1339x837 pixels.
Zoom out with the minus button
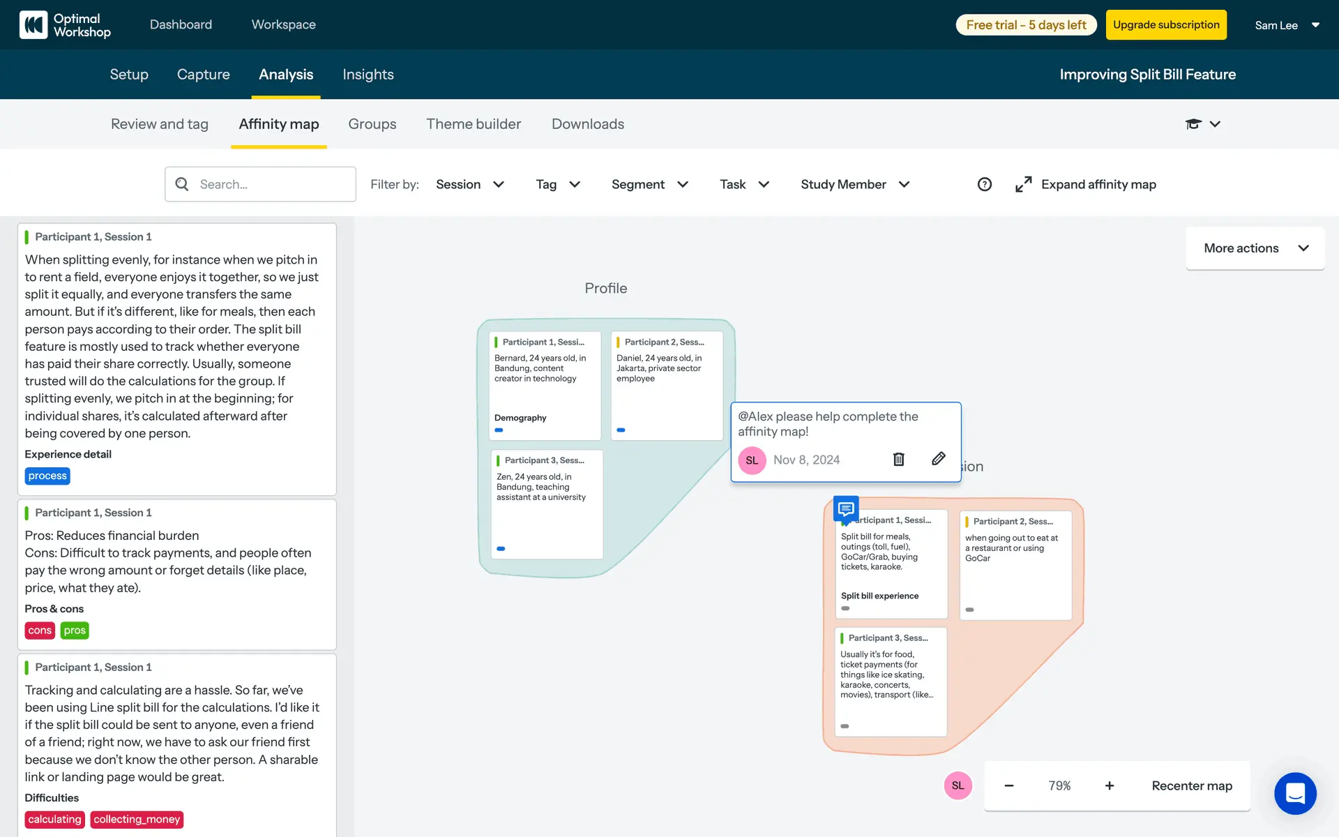[x=1008, y=785]
